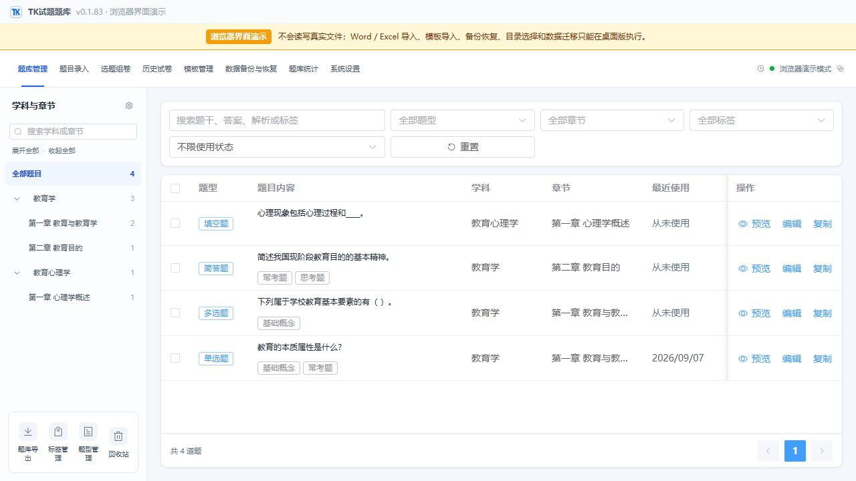Open the 历史试卷 tab
The height and width of the screenshot is (481, 856).
(157, 69)
